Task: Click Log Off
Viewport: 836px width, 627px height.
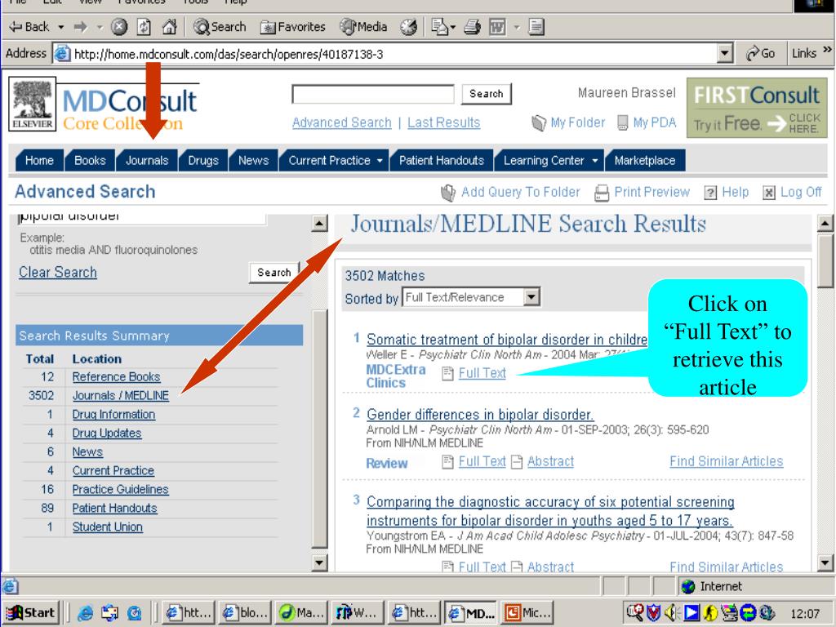Action: pos(792,193)
